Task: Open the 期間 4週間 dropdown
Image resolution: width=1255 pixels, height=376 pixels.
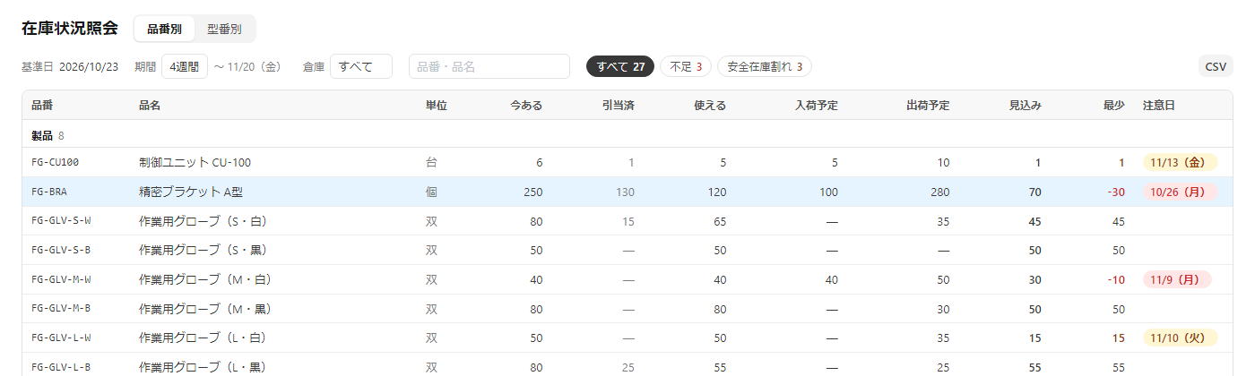Action: [x=185, y=66]
